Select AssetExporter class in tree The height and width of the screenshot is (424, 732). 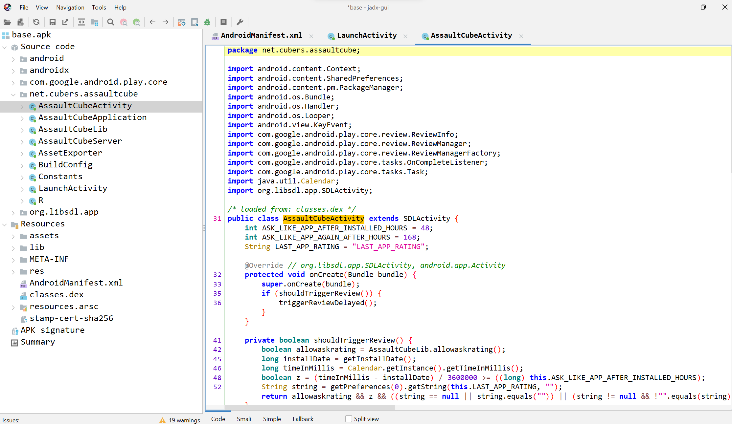(70, 153)
